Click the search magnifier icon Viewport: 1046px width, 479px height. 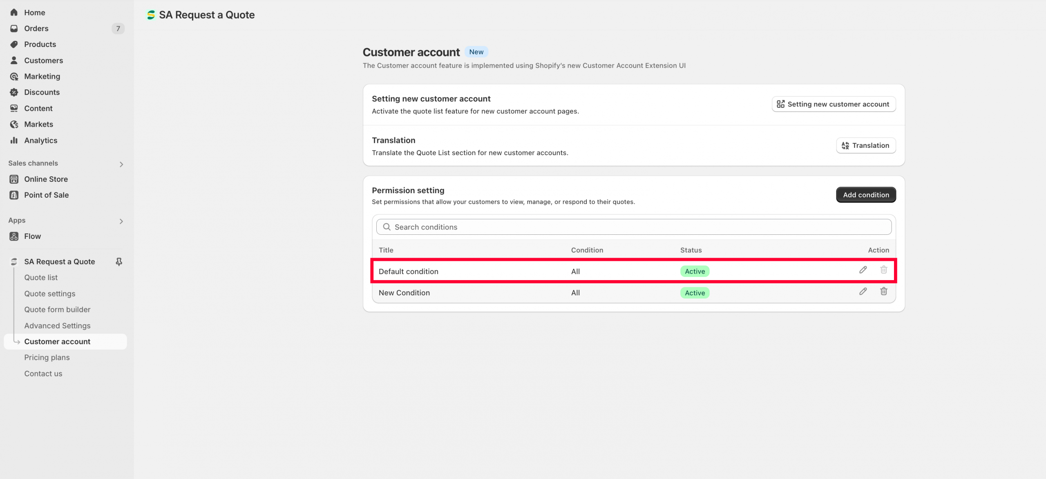pyautogui.click(x=387, y=227)
